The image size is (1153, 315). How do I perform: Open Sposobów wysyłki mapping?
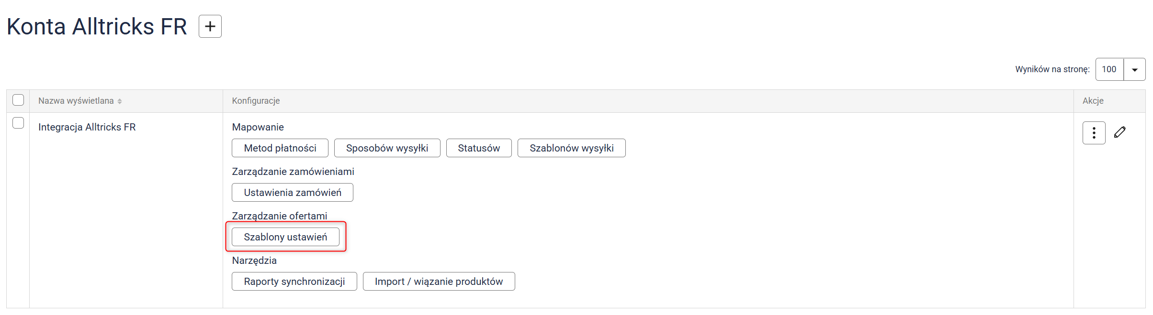click(387, 148)
